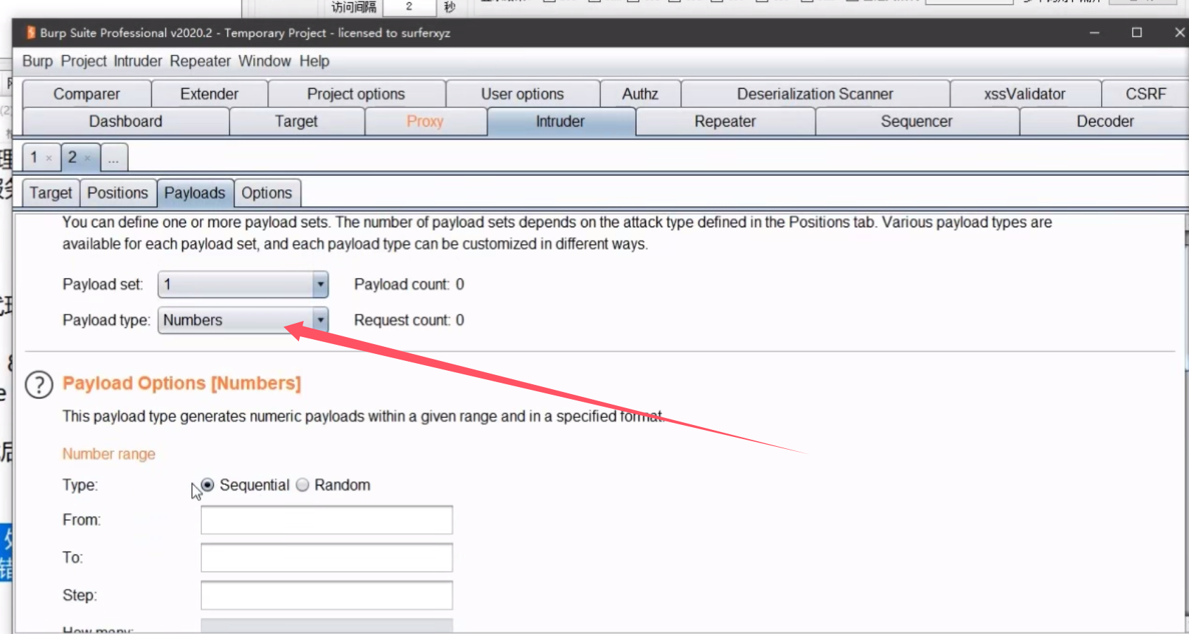
Task: Click the Request count: 0 text
Action: (409, 320)
